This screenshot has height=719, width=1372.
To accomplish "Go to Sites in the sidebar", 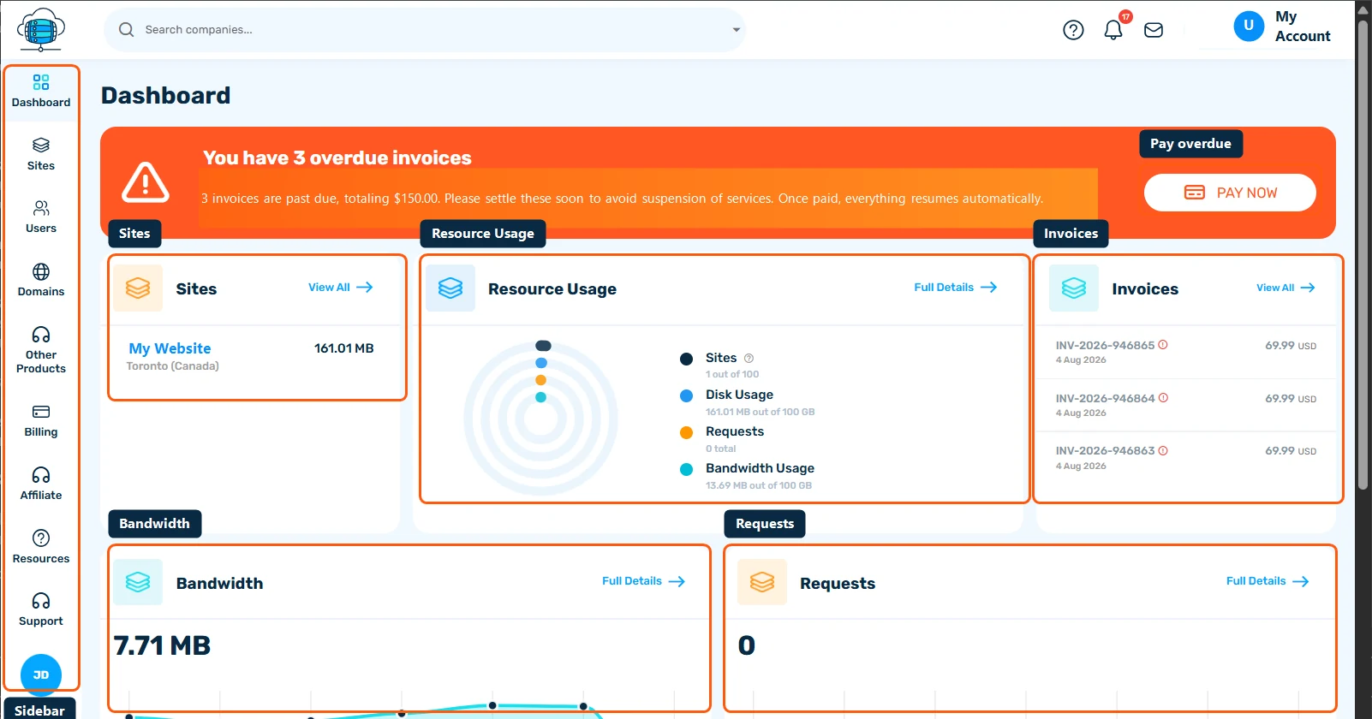I will point(41,155).
